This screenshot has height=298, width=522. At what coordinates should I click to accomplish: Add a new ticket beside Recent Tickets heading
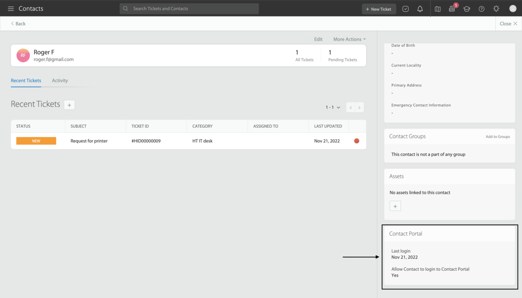(69, 105)
